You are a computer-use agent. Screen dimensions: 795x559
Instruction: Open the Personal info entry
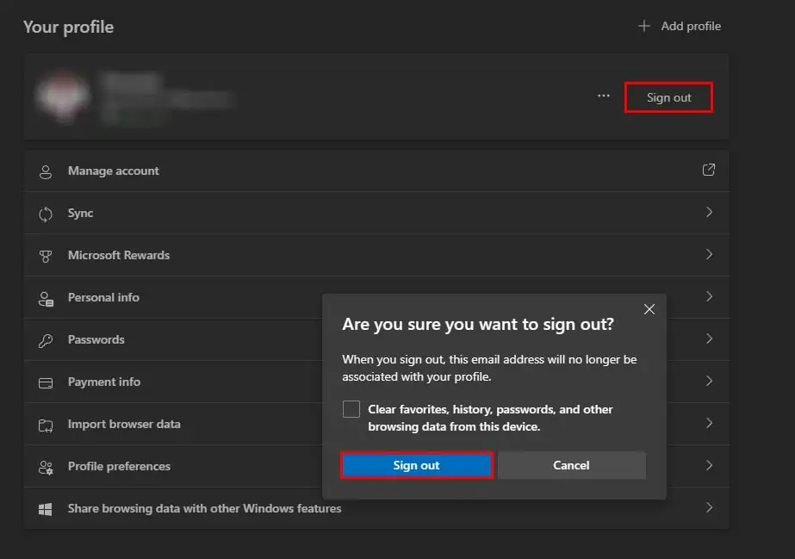376,297
